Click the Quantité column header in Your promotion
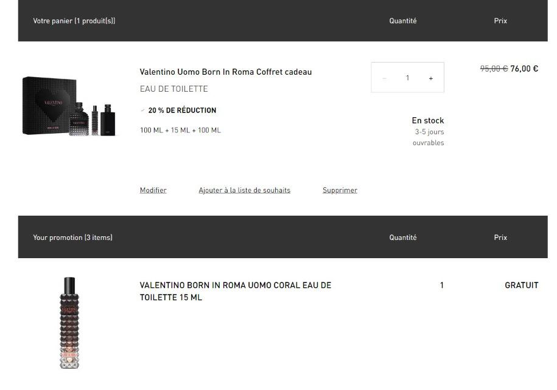557x390 pixels. pyautogui.click(x=403, y=238)
